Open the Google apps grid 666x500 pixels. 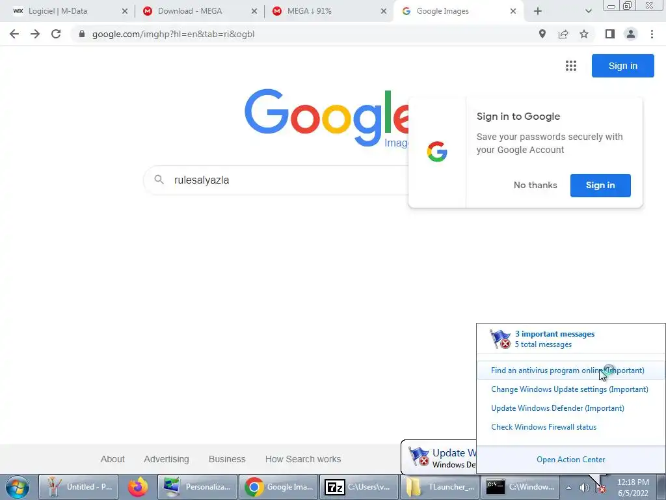[571, 66]
